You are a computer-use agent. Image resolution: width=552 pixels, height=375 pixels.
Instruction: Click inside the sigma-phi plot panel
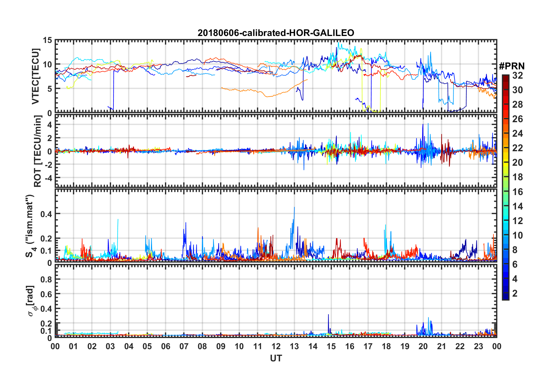pos(276,301)
